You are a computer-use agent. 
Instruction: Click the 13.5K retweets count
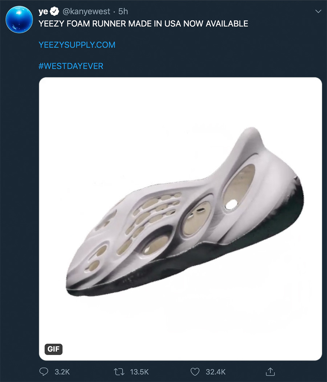(x=139, y=372)
